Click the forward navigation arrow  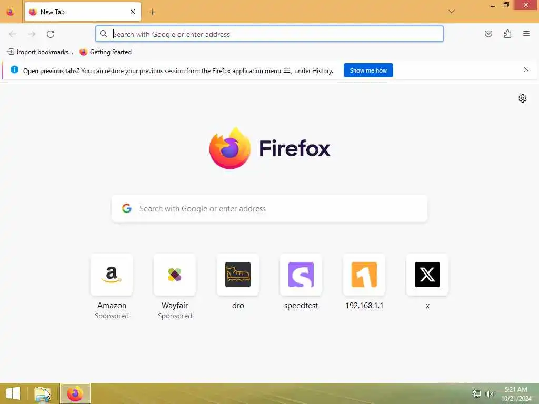coord(32,34)
